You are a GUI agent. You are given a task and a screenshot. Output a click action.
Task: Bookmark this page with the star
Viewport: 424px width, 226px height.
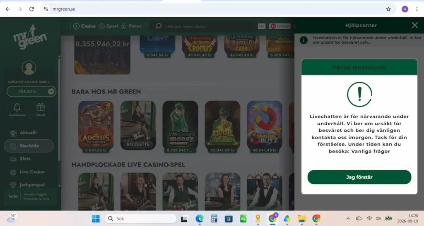tap(388, 9)
